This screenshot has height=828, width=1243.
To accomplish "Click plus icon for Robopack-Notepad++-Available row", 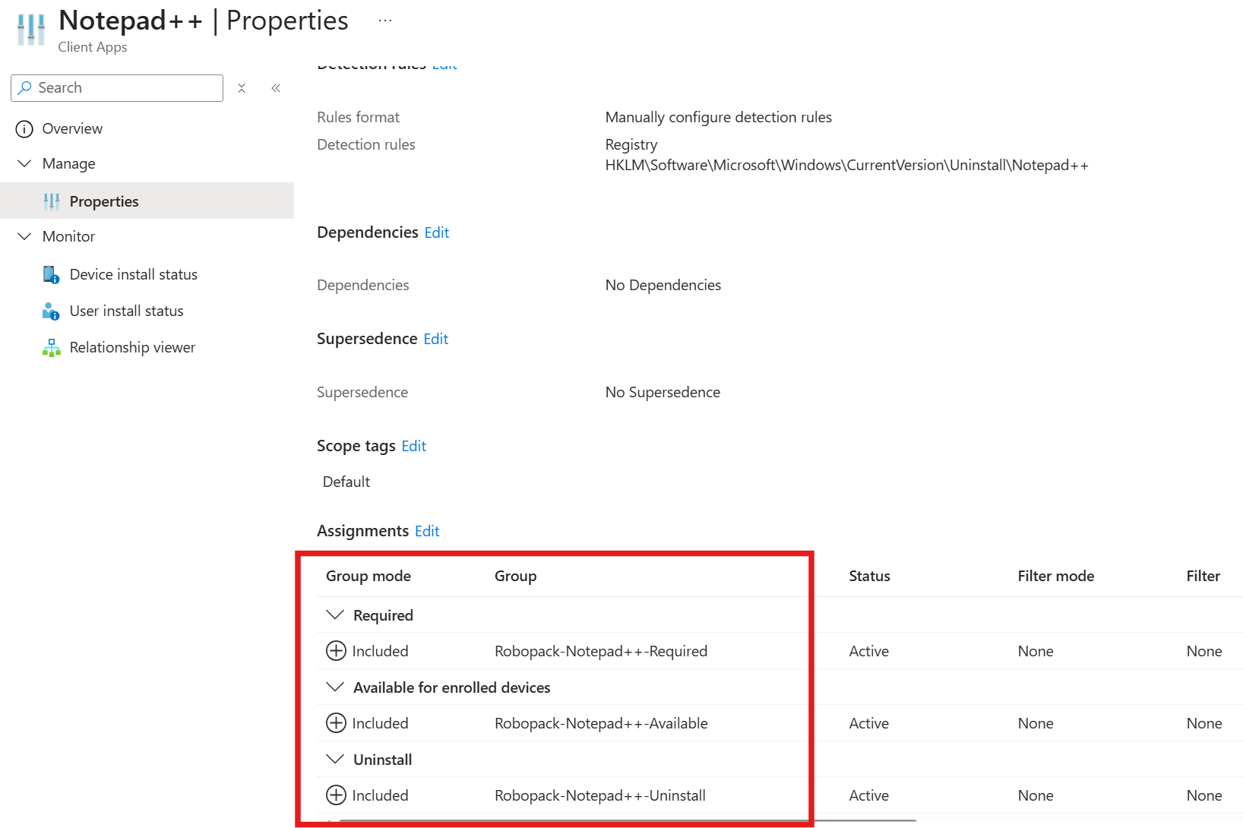I will pos(336,723).
